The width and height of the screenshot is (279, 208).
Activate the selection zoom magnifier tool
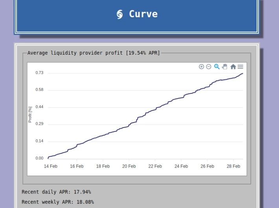(217, 67)
